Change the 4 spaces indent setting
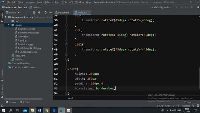This screenshot has width=200, height=113. coord(186,106)
